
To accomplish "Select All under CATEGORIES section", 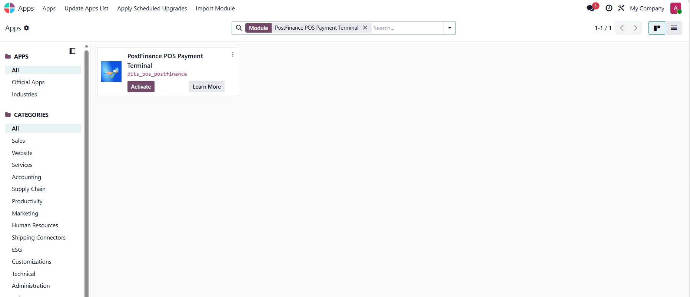I will point(43,128).
